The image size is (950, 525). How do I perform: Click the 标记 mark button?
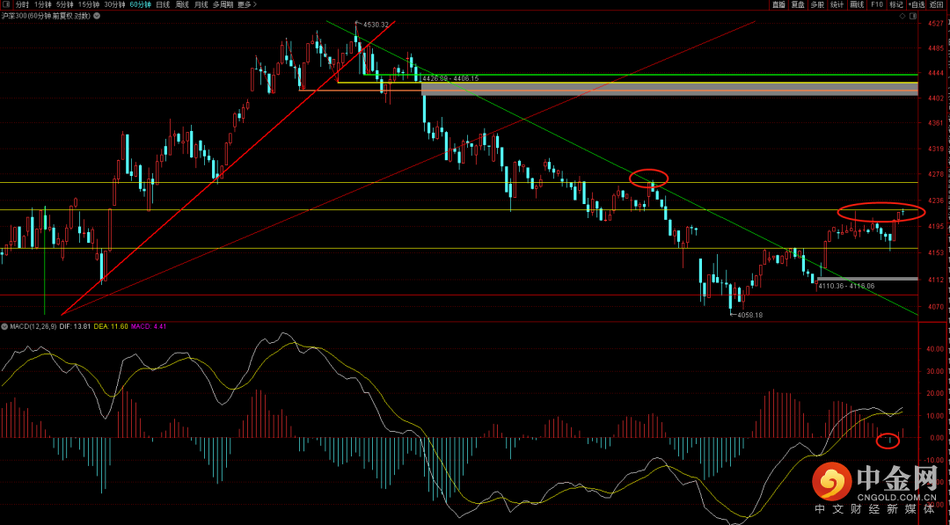tap(895, 4)
